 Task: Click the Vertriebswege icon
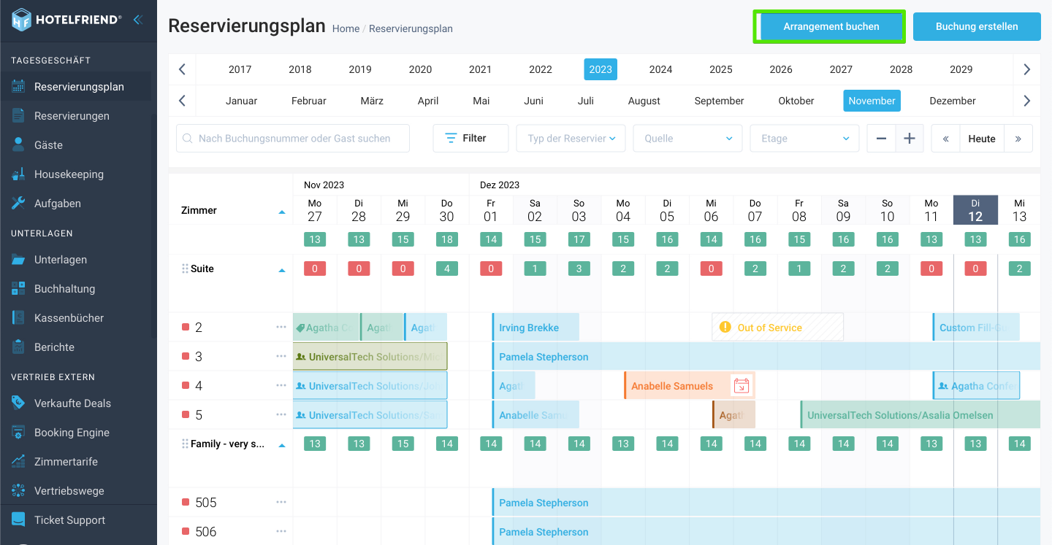[x=18, y=491]
